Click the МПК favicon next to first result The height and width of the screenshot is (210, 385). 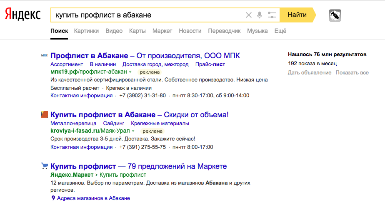45,56
